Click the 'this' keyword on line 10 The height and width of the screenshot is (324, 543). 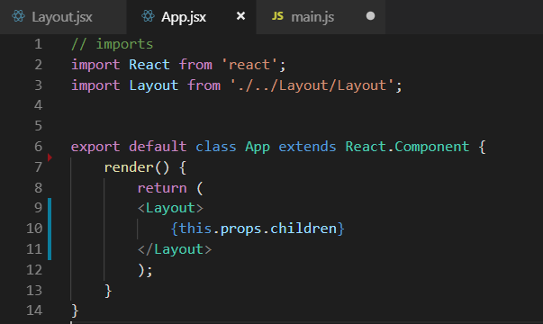click(195, 229)
